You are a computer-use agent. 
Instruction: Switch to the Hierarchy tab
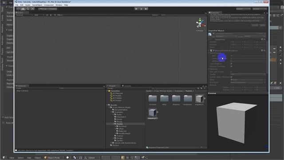point(22,86)
